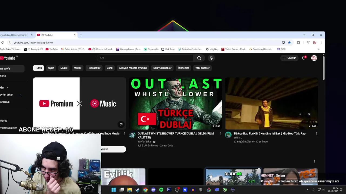Select the Canlı filter chip
346x194 pixels.
(109, 68)
